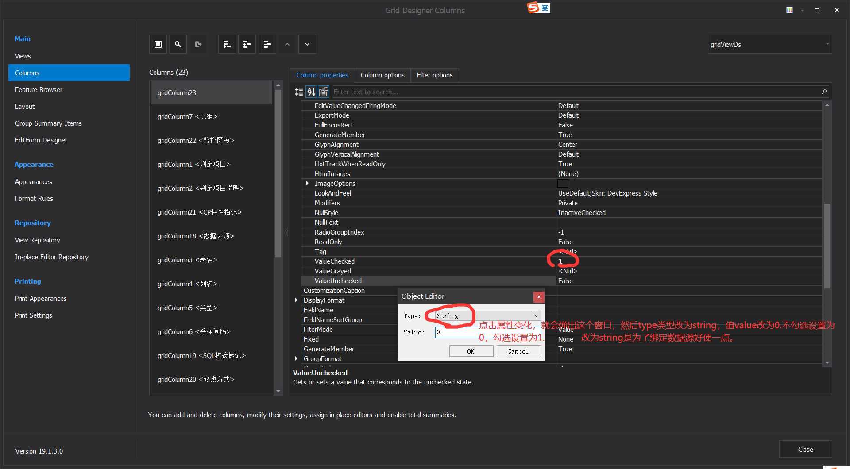Select gridColumn21 <CP特性描述> column
The height and width of the screenshot is (469, 850).
(212, 212)
